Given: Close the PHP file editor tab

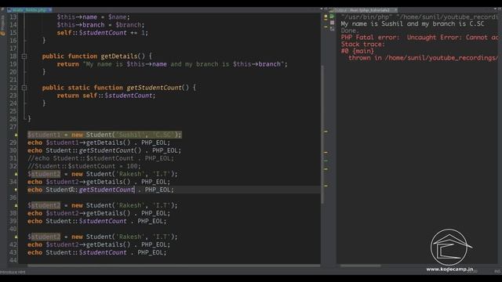Looking at the screenshot, I should point(50,10).
